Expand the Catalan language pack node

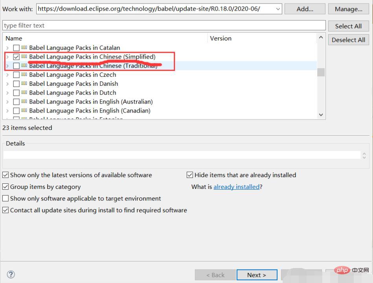[x=7, y=48]
